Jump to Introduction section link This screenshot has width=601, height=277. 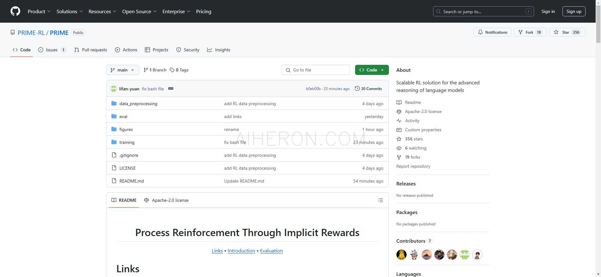click(241, 251)
